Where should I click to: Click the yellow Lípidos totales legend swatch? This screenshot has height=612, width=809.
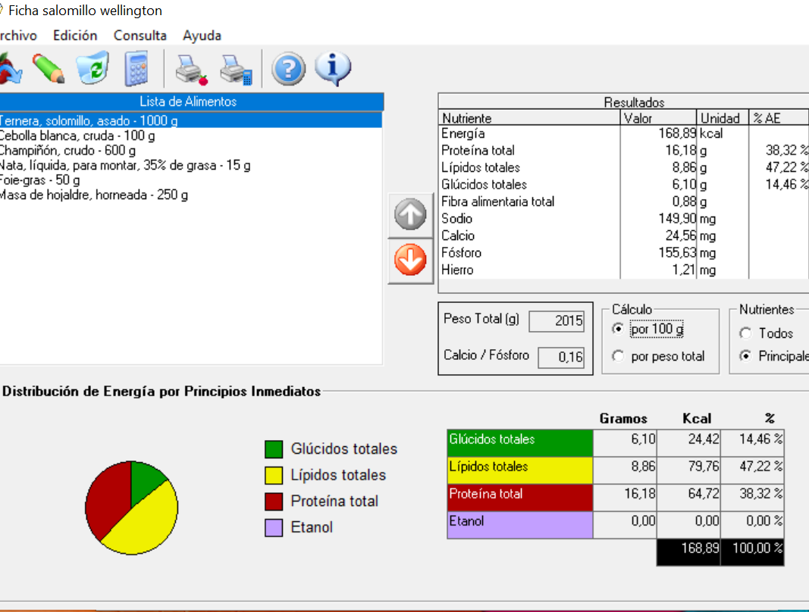274,476
